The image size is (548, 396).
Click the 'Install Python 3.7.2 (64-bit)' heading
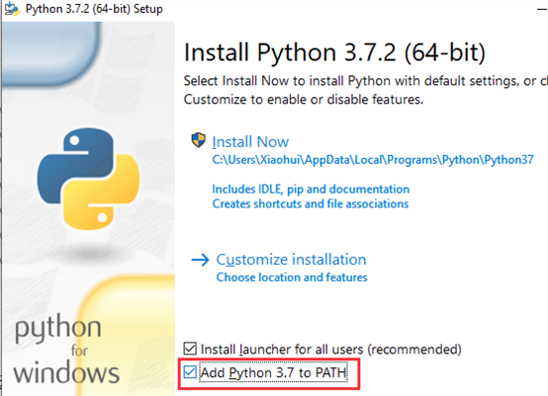334,52
